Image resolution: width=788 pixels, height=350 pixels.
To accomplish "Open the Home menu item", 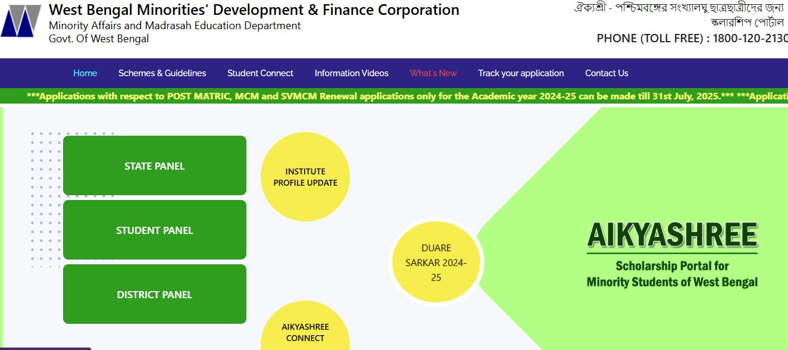I will [x=85, y=73].
